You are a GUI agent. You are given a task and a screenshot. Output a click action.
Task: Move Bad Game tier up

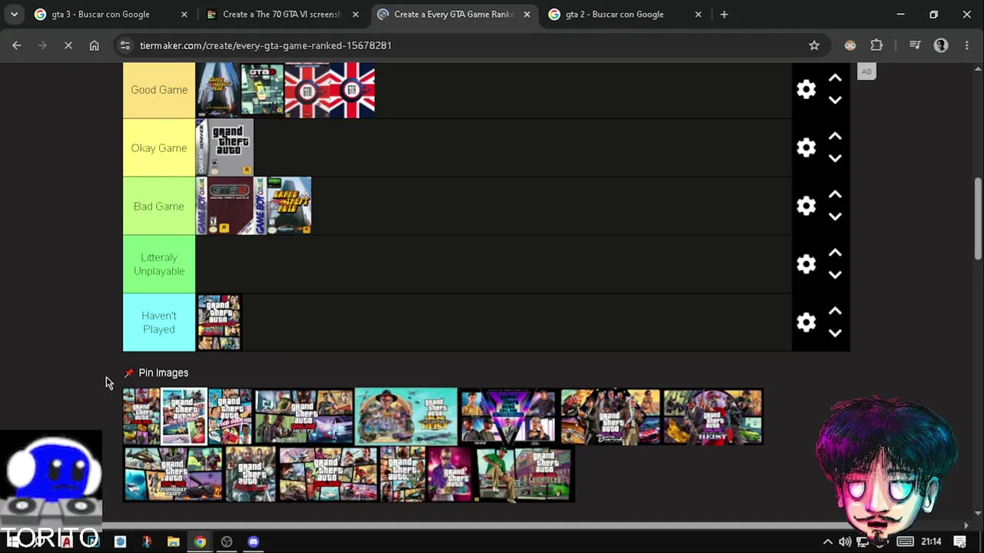click(835, 195)
